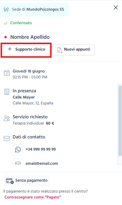Image resolution: width=122 pixels, height=205 pixels.
Task: Create Nuovi appunti note
Action: (73, 50)
